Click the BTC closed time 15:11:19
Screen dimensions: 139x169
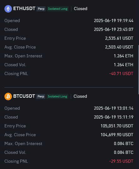point(125,117)
